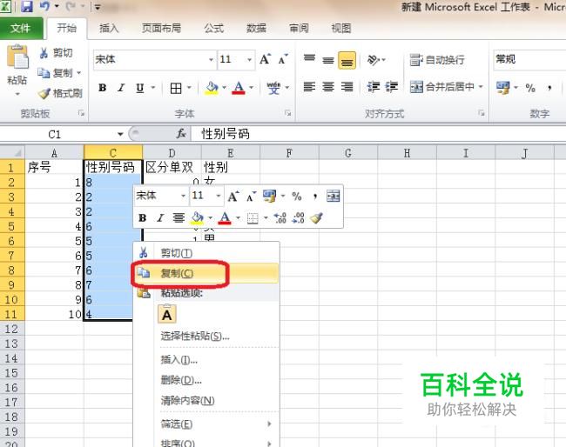Click the middle align icon
The width and height of the screenshot is (566, 447).
pyautogui.click(x=328, y=59)
